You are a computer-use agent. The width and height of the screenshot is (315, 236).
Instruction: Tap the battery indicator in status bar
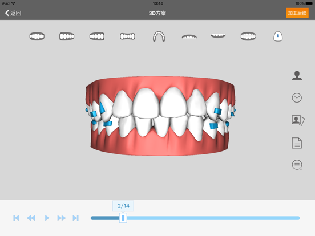(309, 3)
